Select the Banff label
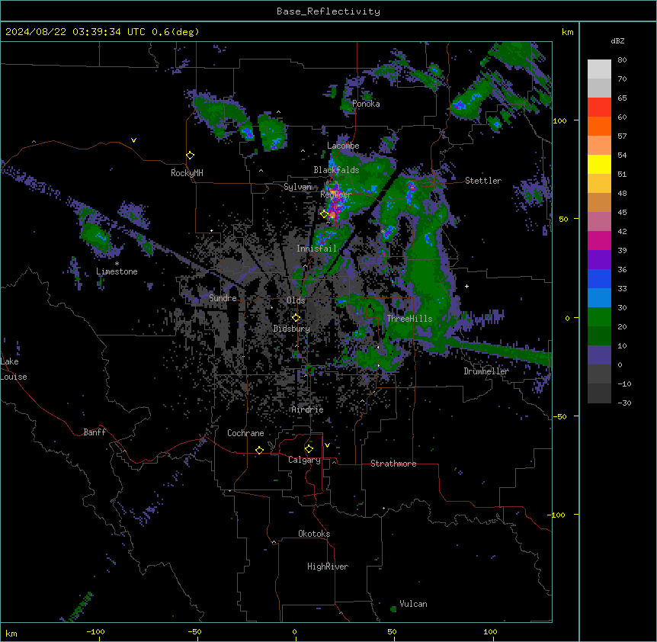 pos(95,432)
